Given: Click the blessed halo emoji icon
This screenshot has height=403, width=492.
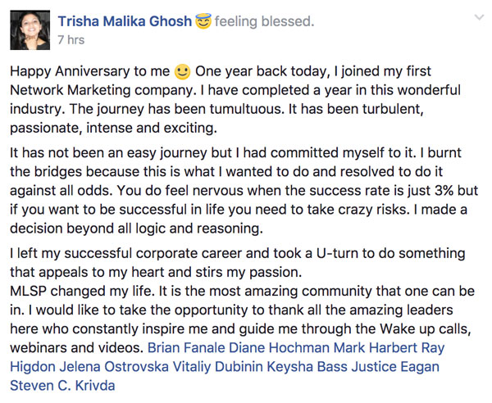Looking at the screenshot, I should click(203, 21).
